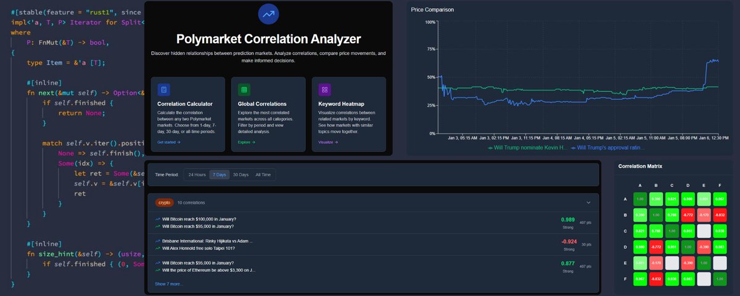
Task: Click Will Bitcoin reach $100,000 in January?
Action: pyautogui.click(x=199, y=219)
